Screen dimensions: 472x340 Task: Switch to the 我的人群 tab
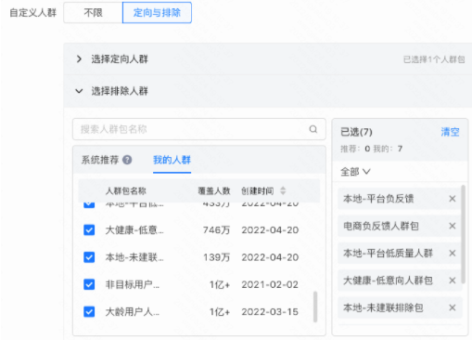(x=172, y=160)
